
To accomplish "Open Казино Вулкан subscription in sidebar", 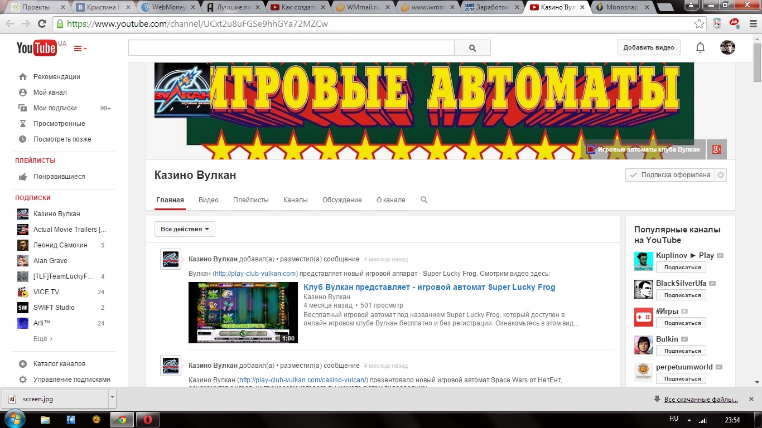I will tap(56, 214).
